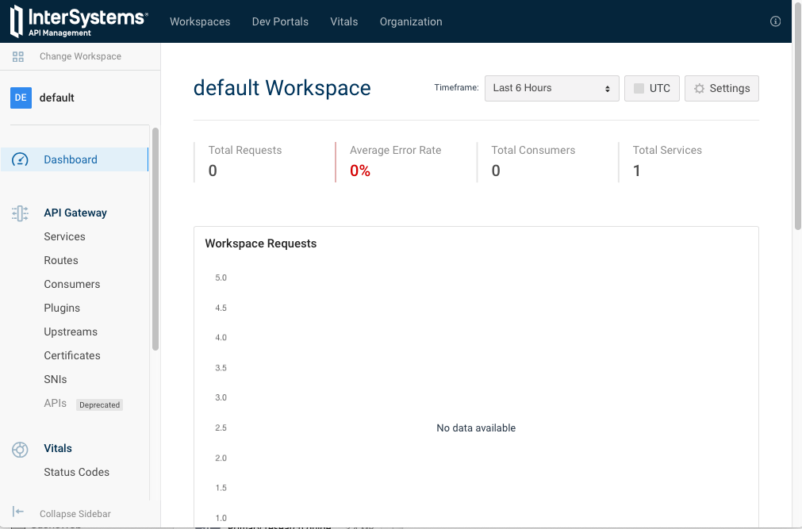Open the Last 6 Hours timeframe dropdown
The image size is (802, 529).
pyautogui.click(x=551, y=88)
